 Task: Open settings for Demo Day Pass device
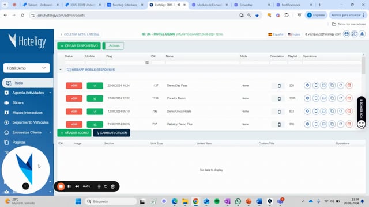[x=307, y=86]
